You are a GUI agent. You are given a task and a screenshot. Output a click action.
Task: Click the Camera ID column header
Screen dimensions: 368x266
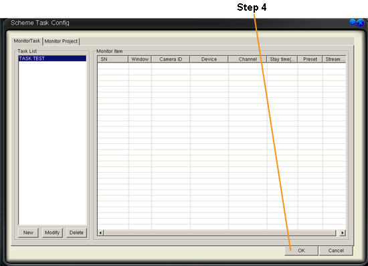(x=171, y=59)
